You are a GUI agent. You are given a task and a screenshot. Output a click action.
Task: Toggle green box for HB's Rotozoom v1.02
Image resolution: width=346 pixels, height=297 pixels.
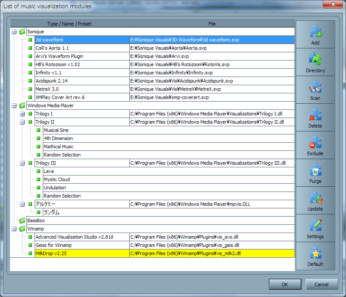click(x=30, y=64)
